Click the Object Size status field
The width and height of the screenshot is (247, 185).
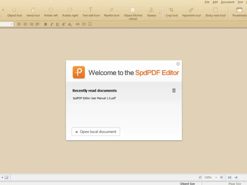point(190,183)
